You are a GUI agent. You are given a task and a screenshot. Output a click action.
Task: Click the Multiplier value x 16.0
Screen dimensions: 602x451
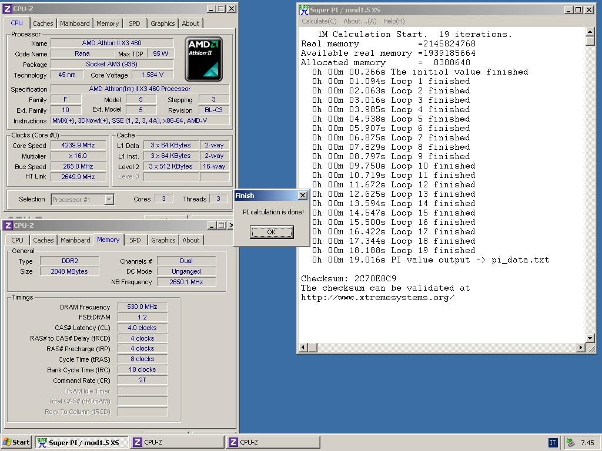coord(78,156)
